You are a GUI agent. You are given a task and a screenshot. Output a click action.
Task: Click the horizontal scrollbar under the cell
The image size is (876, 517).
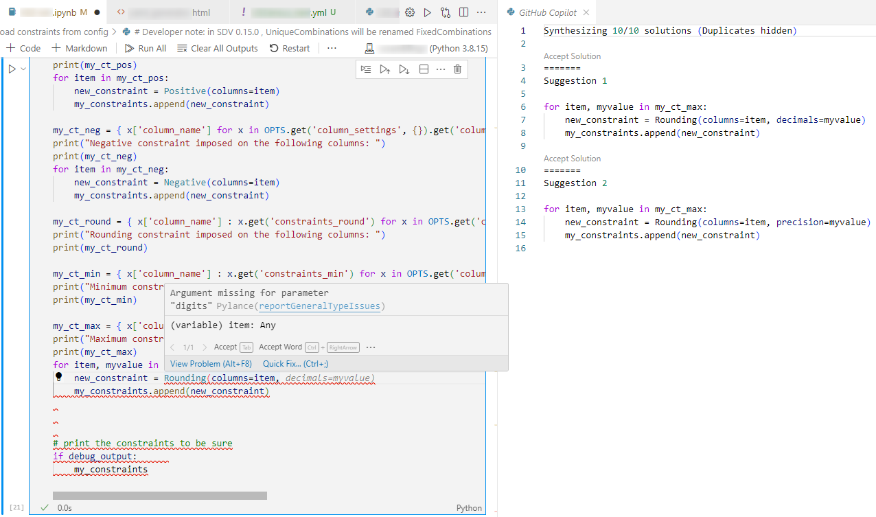point(159,495)
